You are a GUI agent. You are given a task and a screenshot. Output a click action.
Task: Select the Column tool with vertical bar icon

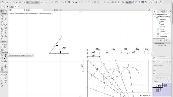[5, 22]
